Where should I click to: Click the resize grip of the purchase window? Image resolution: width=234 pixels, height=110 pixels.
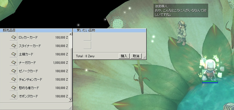pyautogui.click(x=144, y=57)
